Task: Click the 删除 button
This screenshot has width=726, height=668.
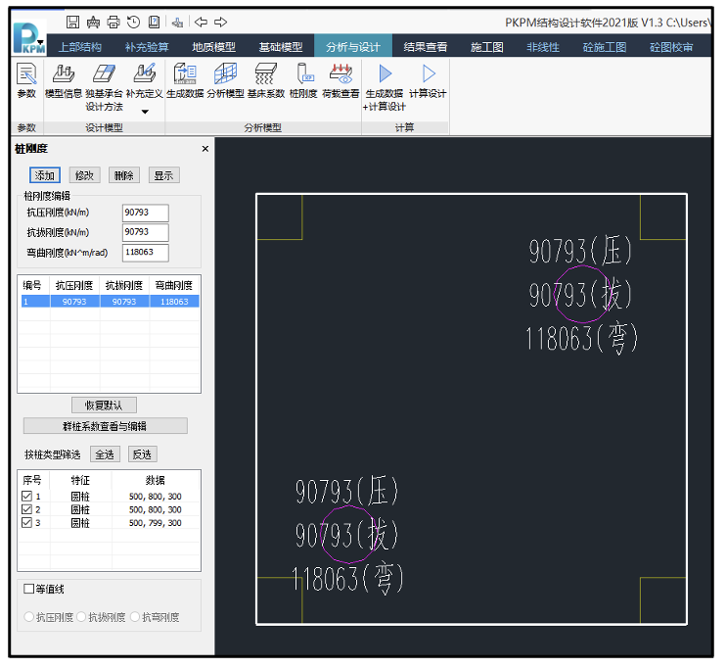Action: click(124, 175)
